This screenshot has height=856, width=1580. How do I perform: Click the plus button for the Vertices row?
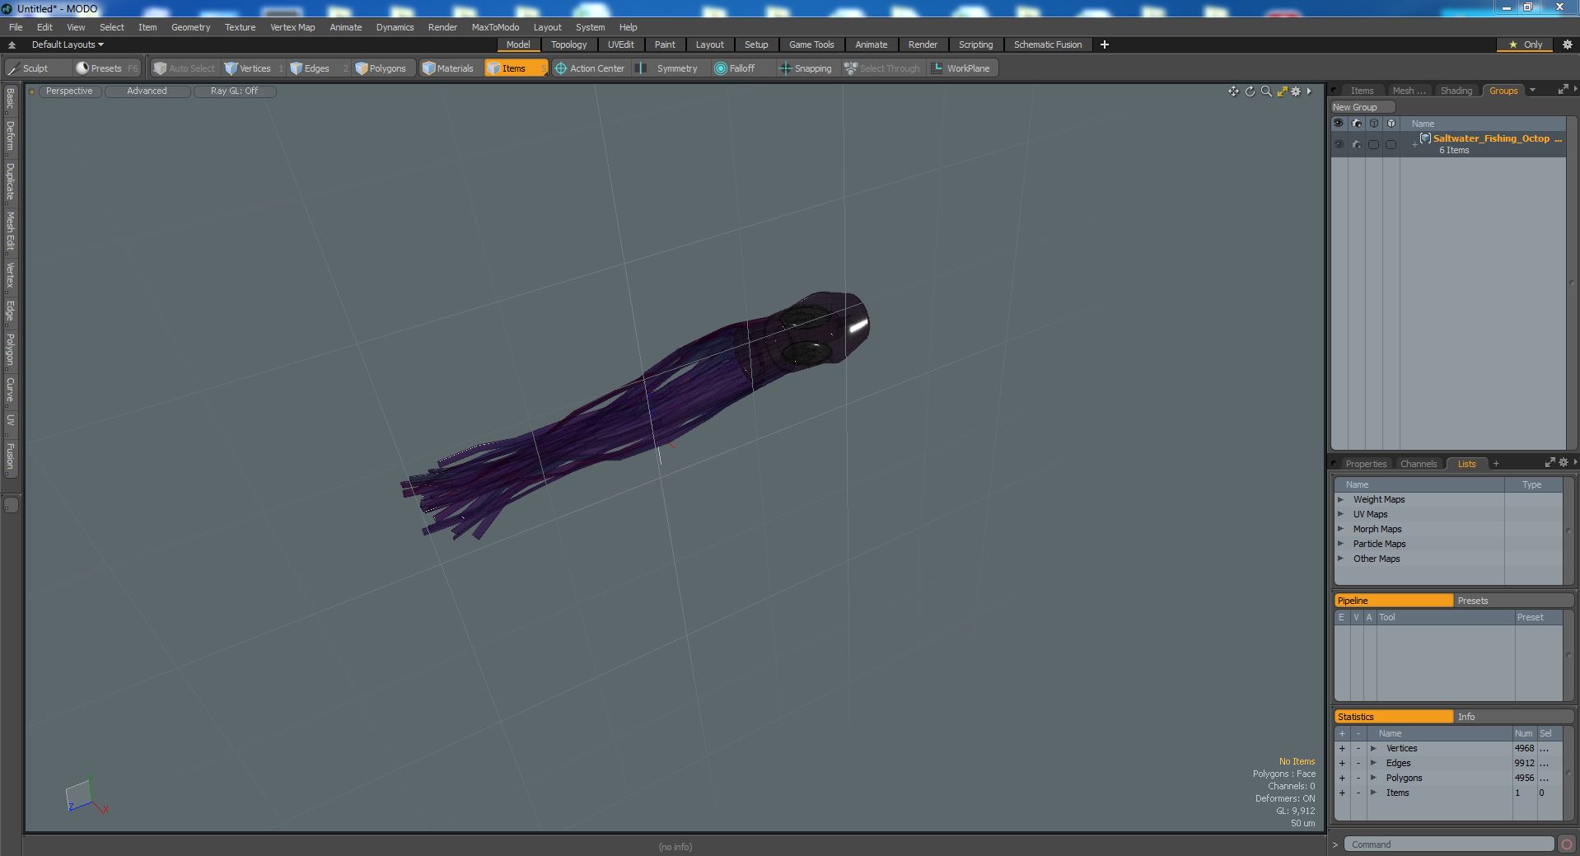click(x=1342, y=749)
